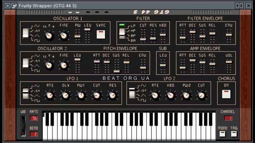
Task: Click the Filter Envelope ATT slider
Action: click(182, 38)
